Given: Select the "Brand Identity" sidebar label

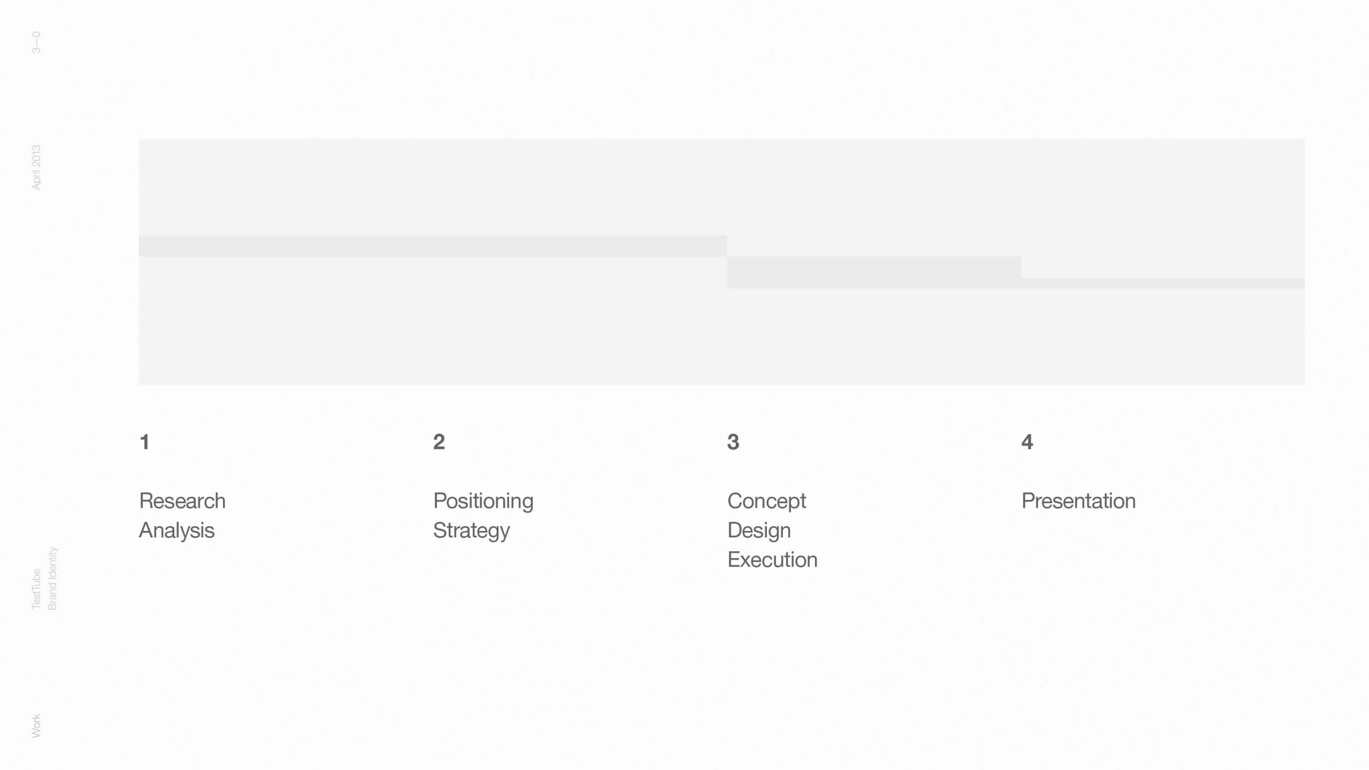Looking at the screenshot, I should 53,578.
